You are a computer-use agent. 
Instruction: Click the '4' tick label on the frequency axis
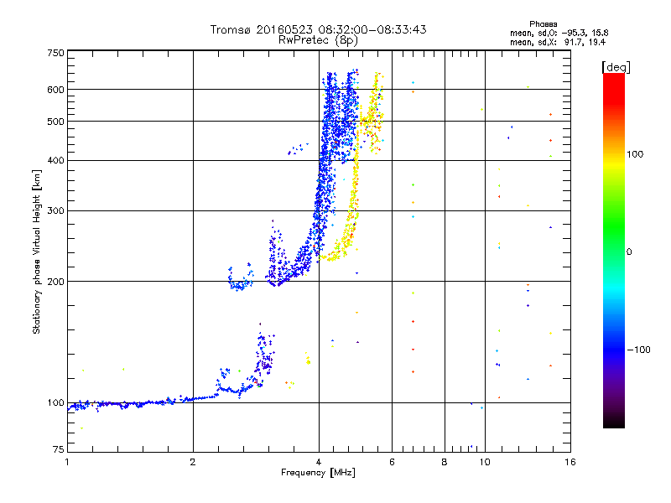(319, 462)
